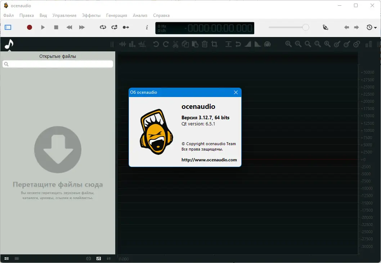Click the curved return-arrow Reverse icon

(x=238, y=44)
